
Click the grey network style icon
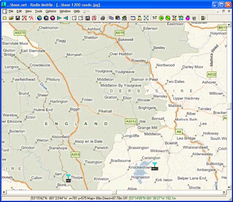point(194,18)
